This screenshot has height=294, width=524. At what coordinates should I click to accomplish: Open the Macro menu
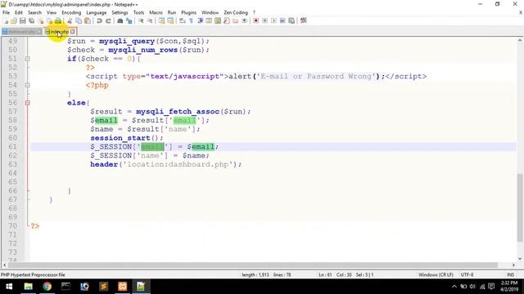coord(156,12)
